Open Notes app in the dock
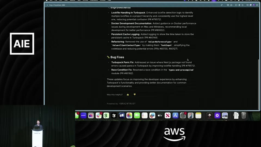Viewport: 261px width, 147px height. (198, 115)
